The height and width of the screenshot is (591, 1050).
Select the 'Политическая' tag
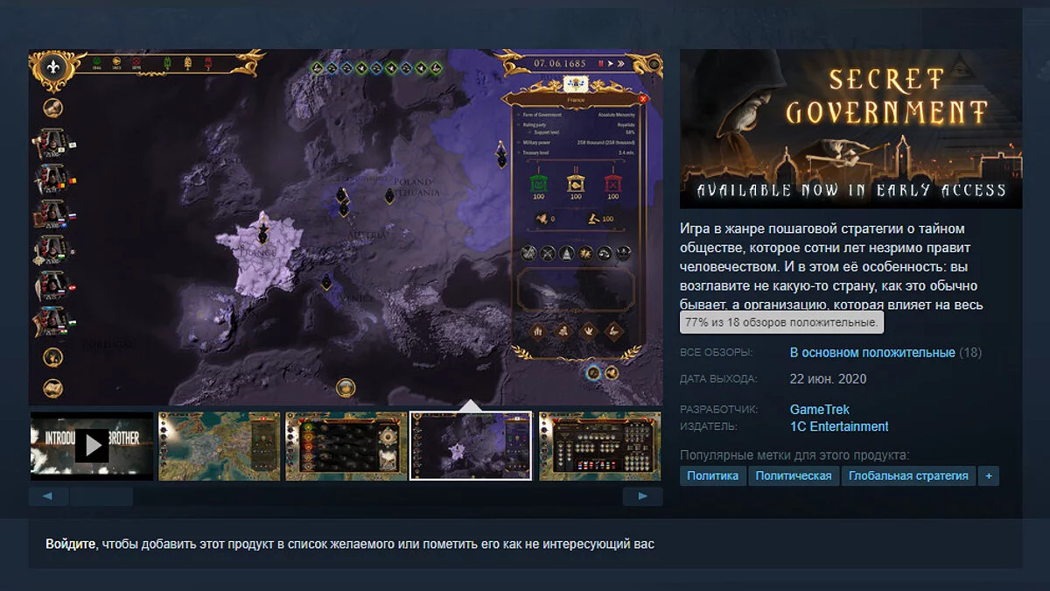coord(793,475)
